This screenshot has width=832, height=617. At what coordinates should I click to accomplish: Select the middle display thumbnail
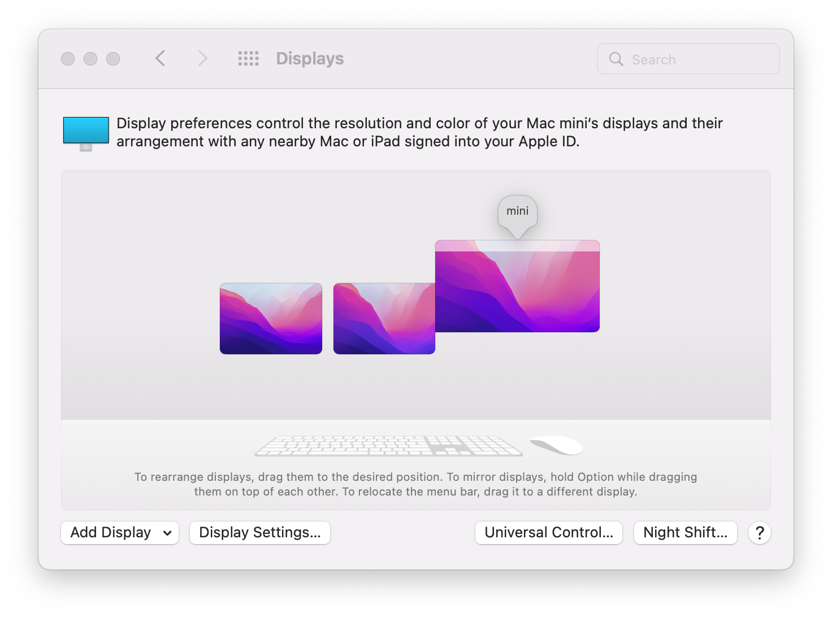click(384, 319)
